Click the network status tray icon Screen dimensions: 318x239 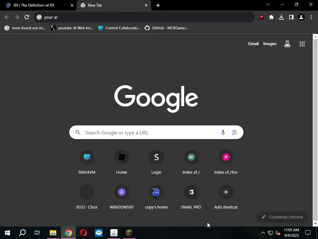tap(270, 233)
